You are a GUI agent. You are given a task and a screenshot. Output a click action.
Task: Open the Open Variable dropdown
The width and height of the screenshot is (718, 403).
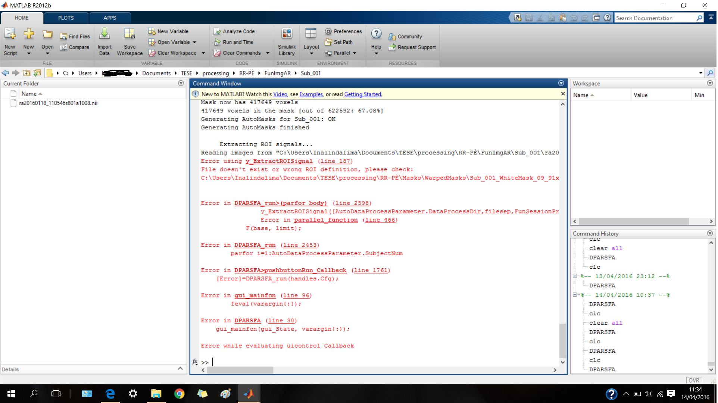coord(194,42)
